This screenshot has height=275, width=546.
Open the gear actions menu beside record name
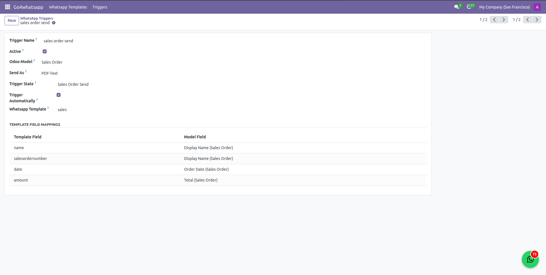click(54, 23)
